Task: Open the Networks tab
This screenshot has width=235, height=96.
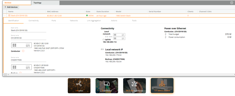Action: click(x=74, y=21)
